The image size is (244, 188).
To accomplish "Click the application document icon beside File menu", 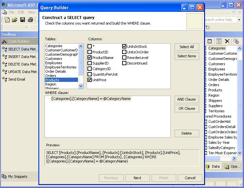I will [x=4, y=12].
